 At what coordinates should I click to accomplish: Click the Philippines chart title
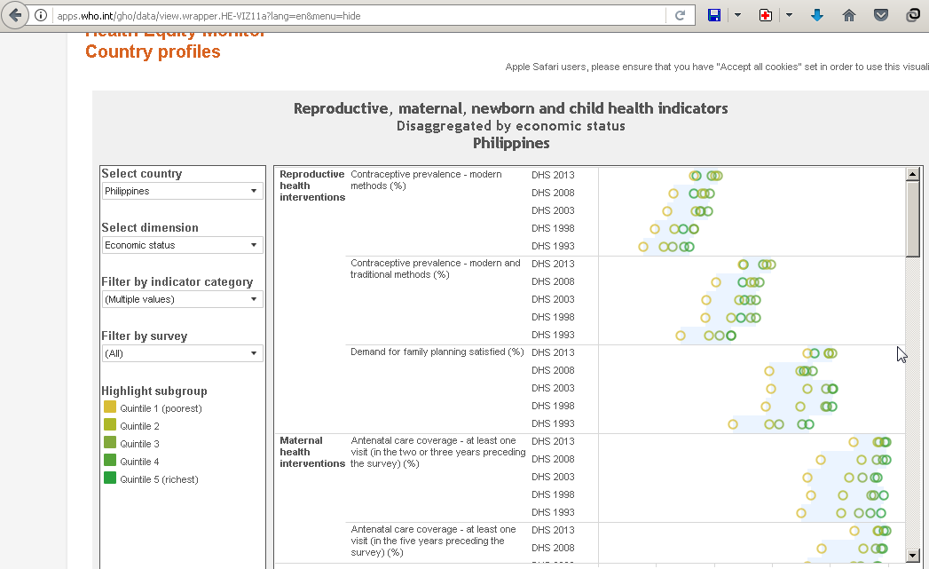tap(511, 144)
